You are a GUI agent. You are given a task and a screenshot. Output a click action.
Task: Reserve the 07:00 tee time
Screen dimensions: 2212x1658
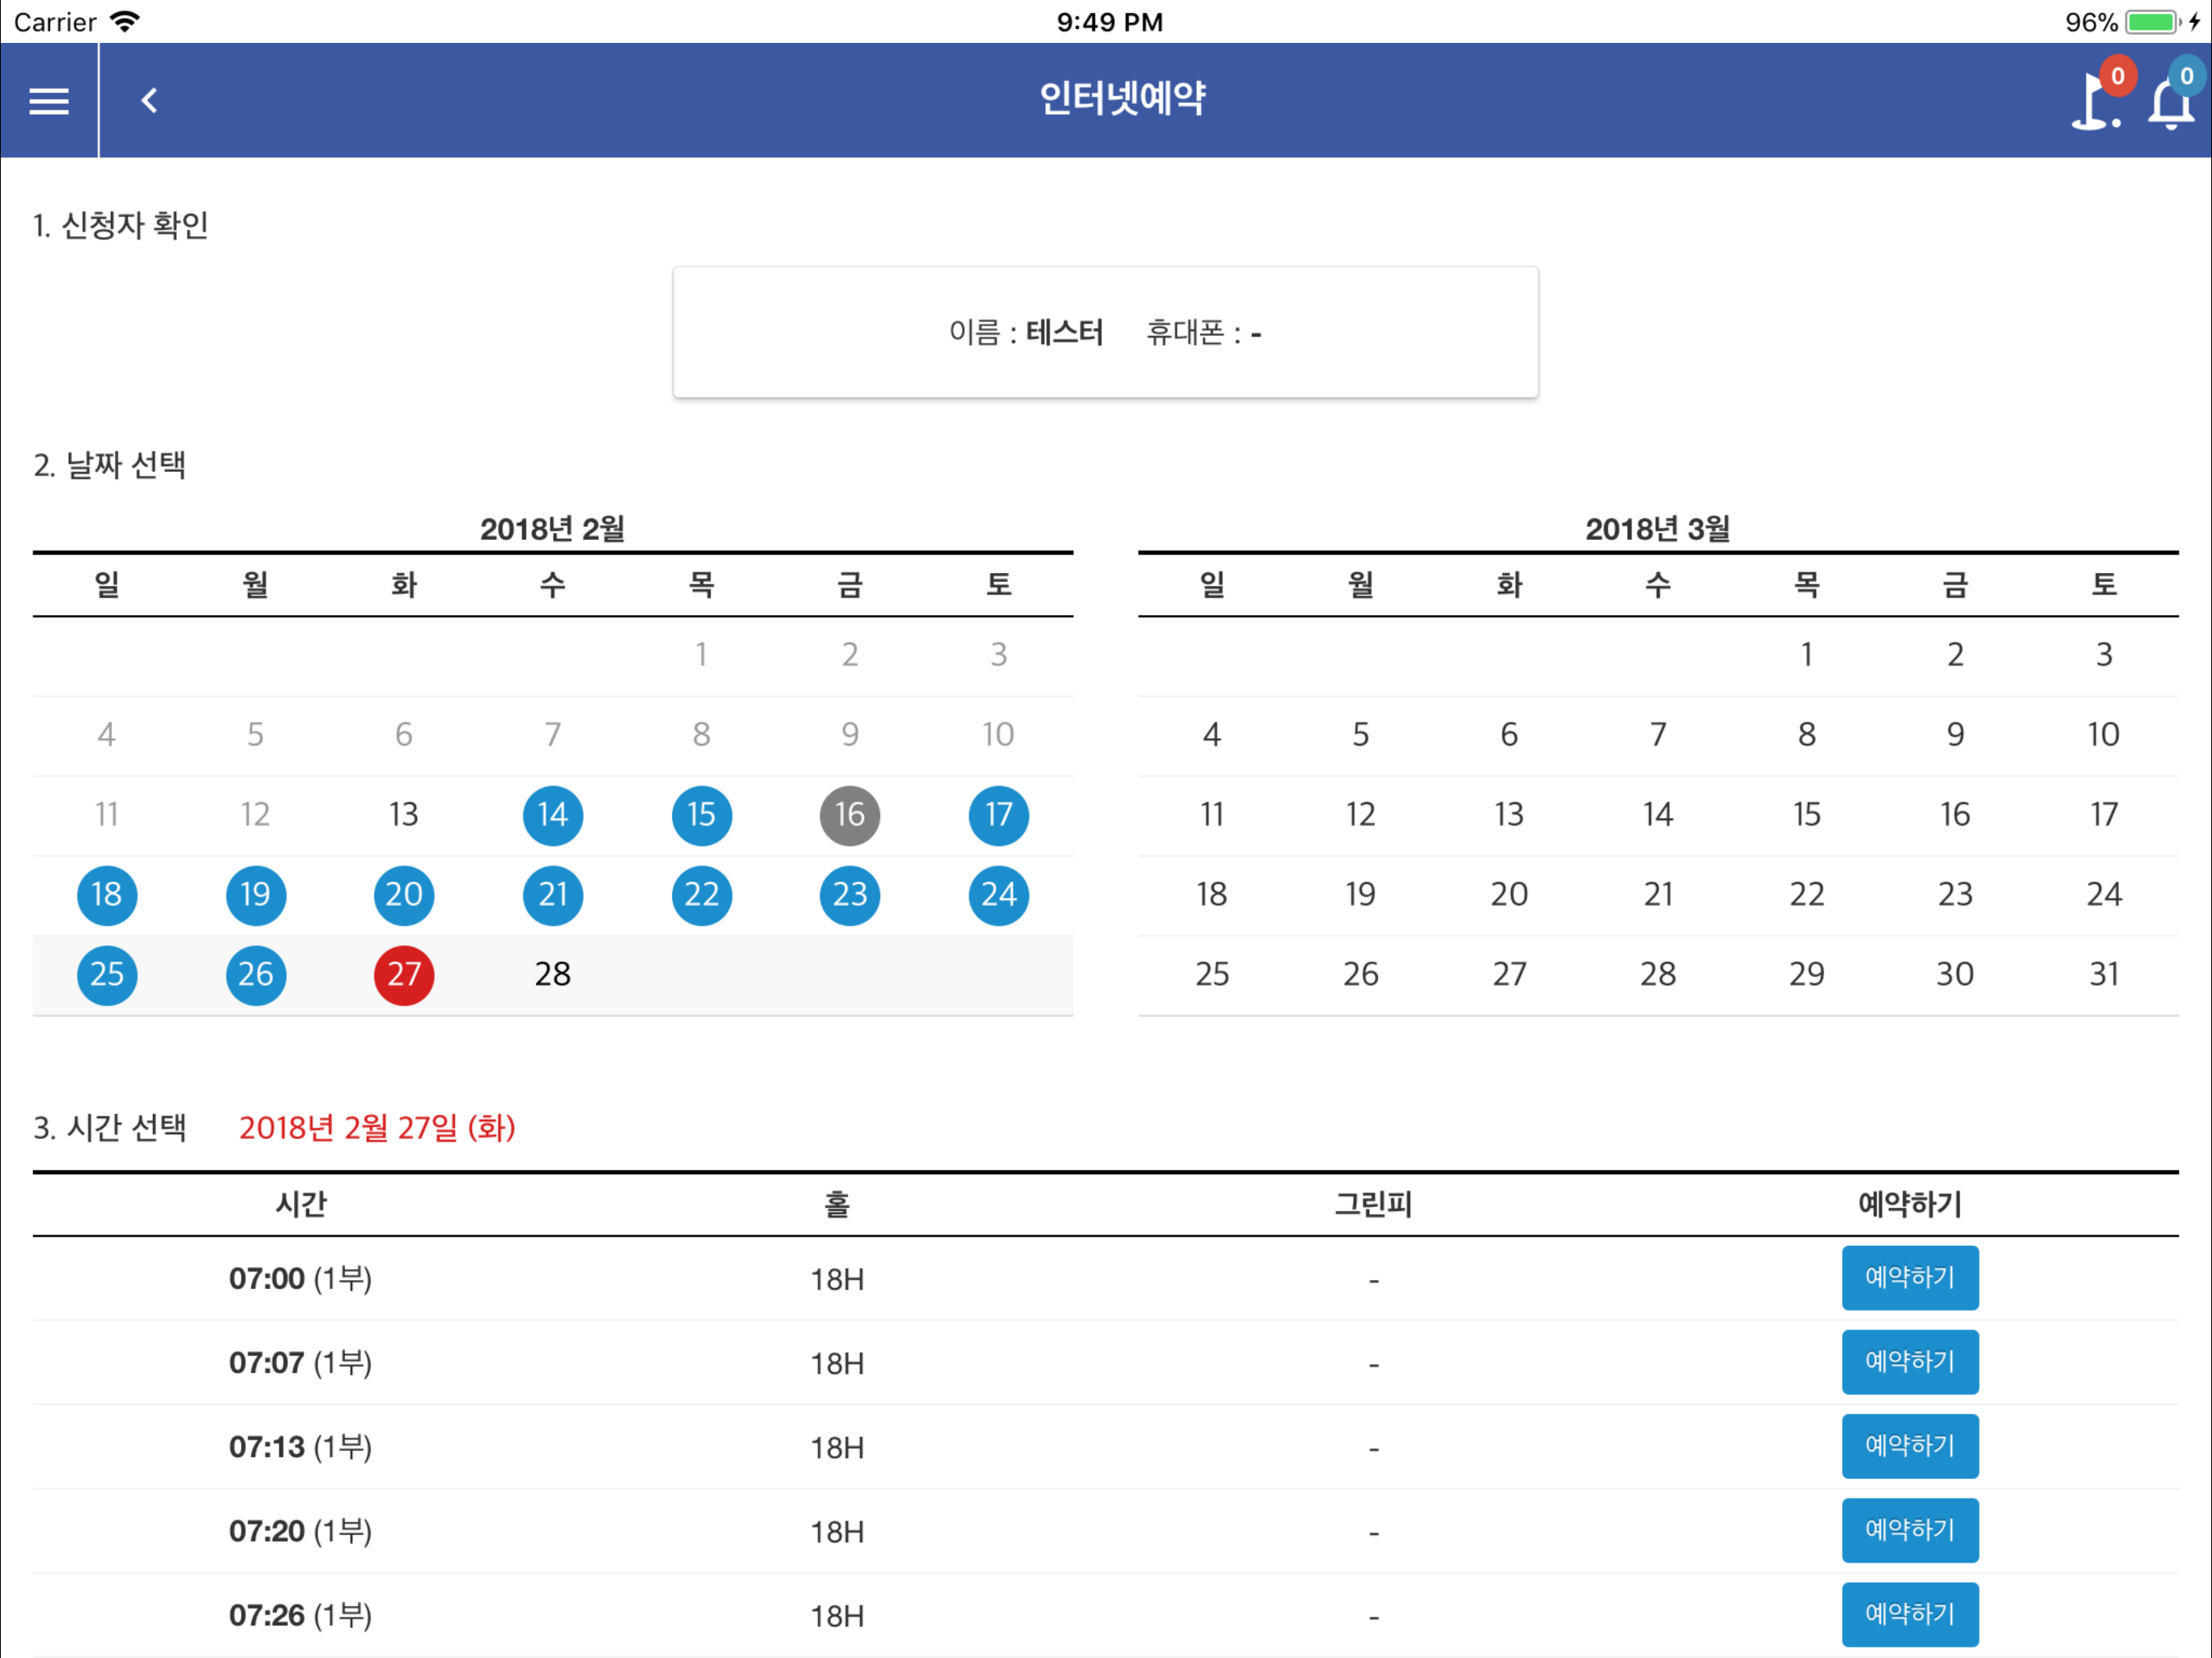[x=1909, y=1277]
